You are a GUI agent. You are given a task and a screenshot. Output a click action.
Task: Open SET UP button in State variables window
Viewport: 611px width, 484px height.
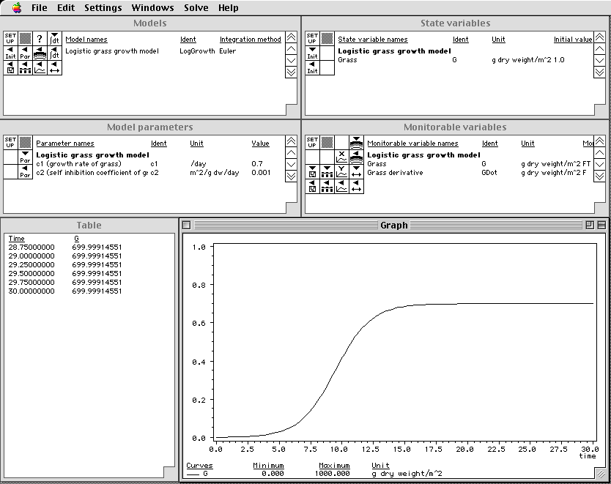point(313,39)
